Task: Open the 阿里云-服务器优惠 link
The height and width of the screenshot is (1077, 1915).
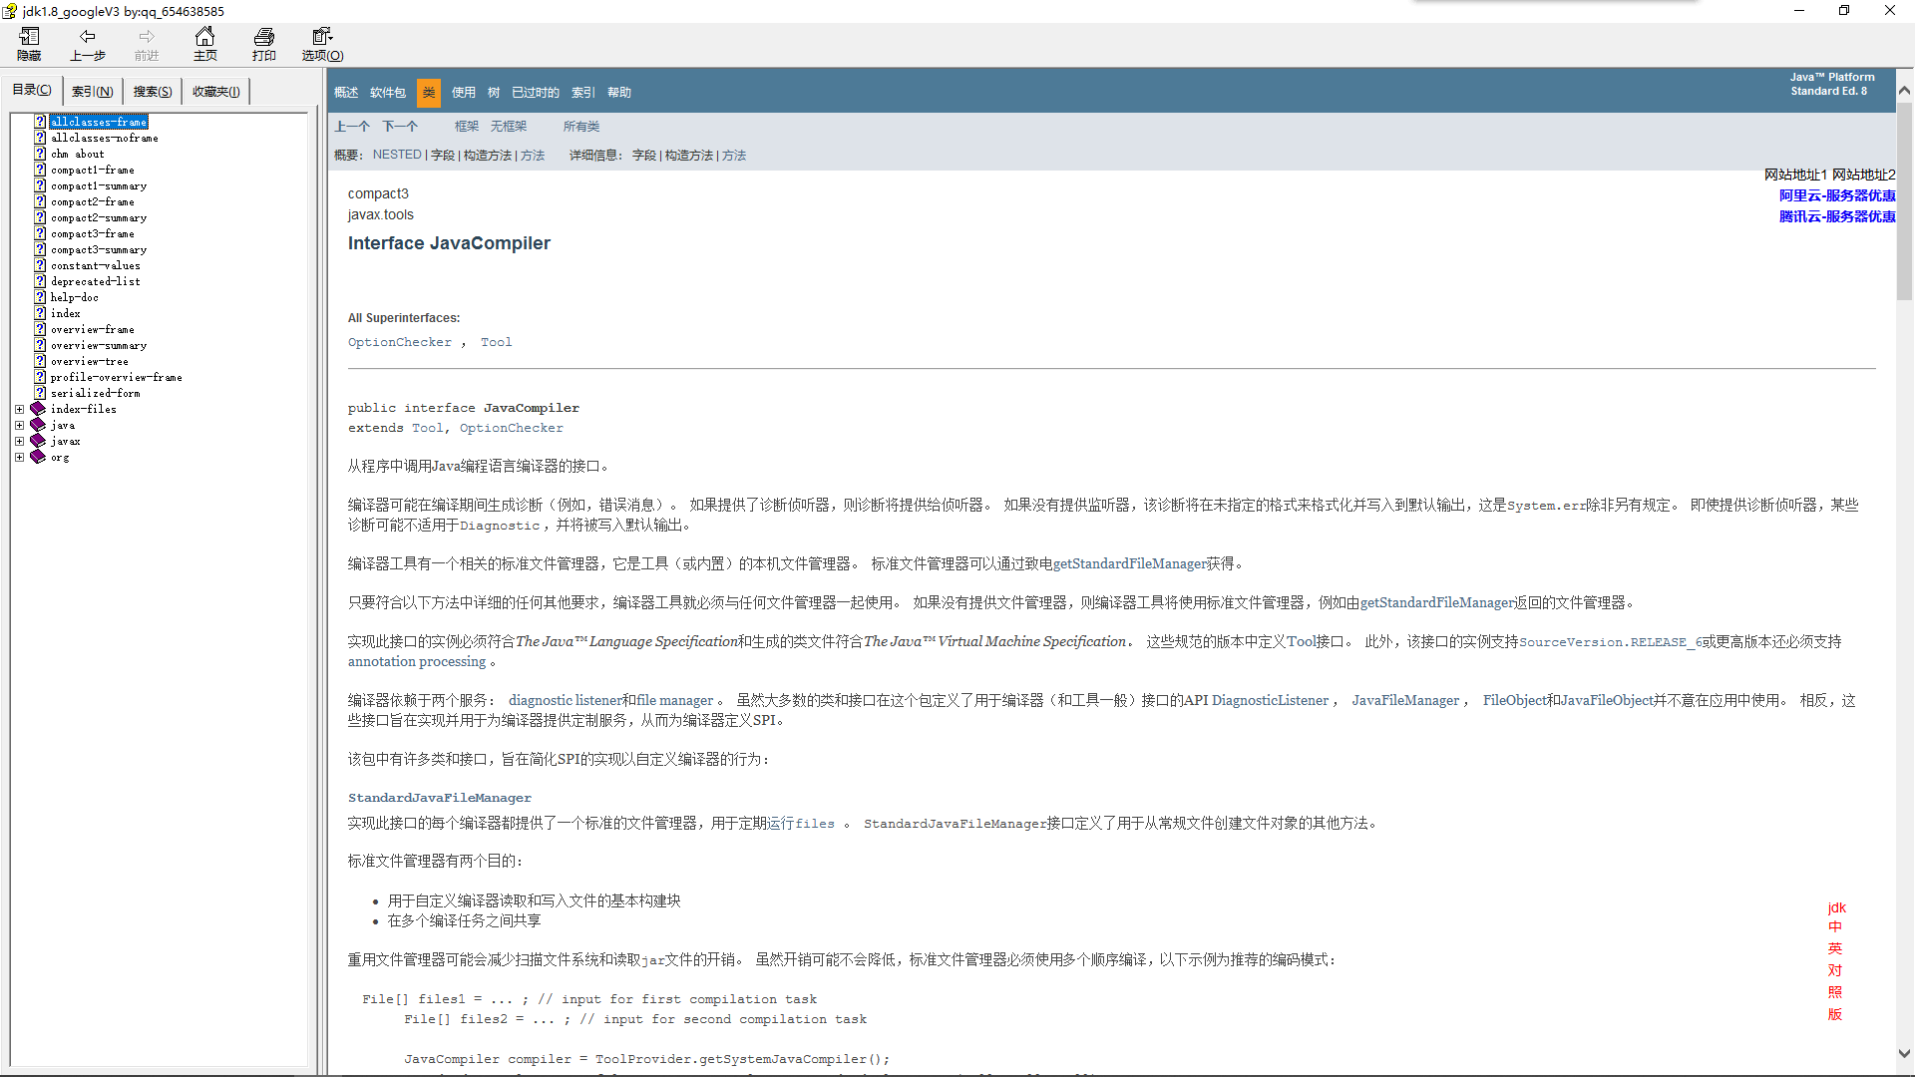Action: click(x=1836, y=195)
